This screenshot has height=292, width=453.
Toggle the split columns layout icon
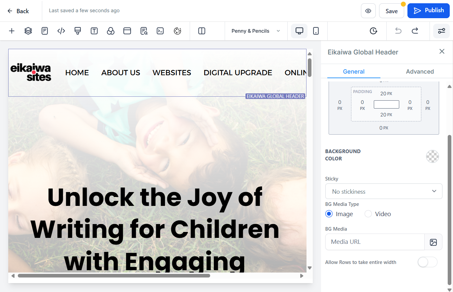[202, 31]
